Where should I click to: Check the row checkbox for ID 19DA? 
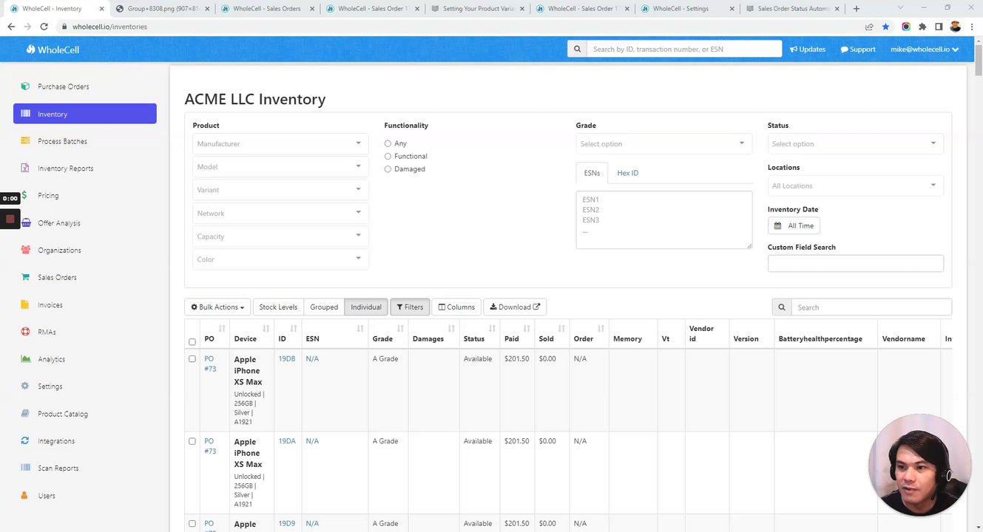[192, 441]
